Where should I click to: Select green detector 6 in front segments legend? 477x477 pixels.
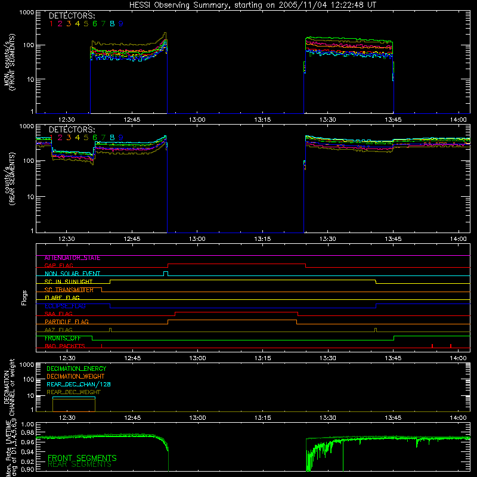(x=95, y=24)
